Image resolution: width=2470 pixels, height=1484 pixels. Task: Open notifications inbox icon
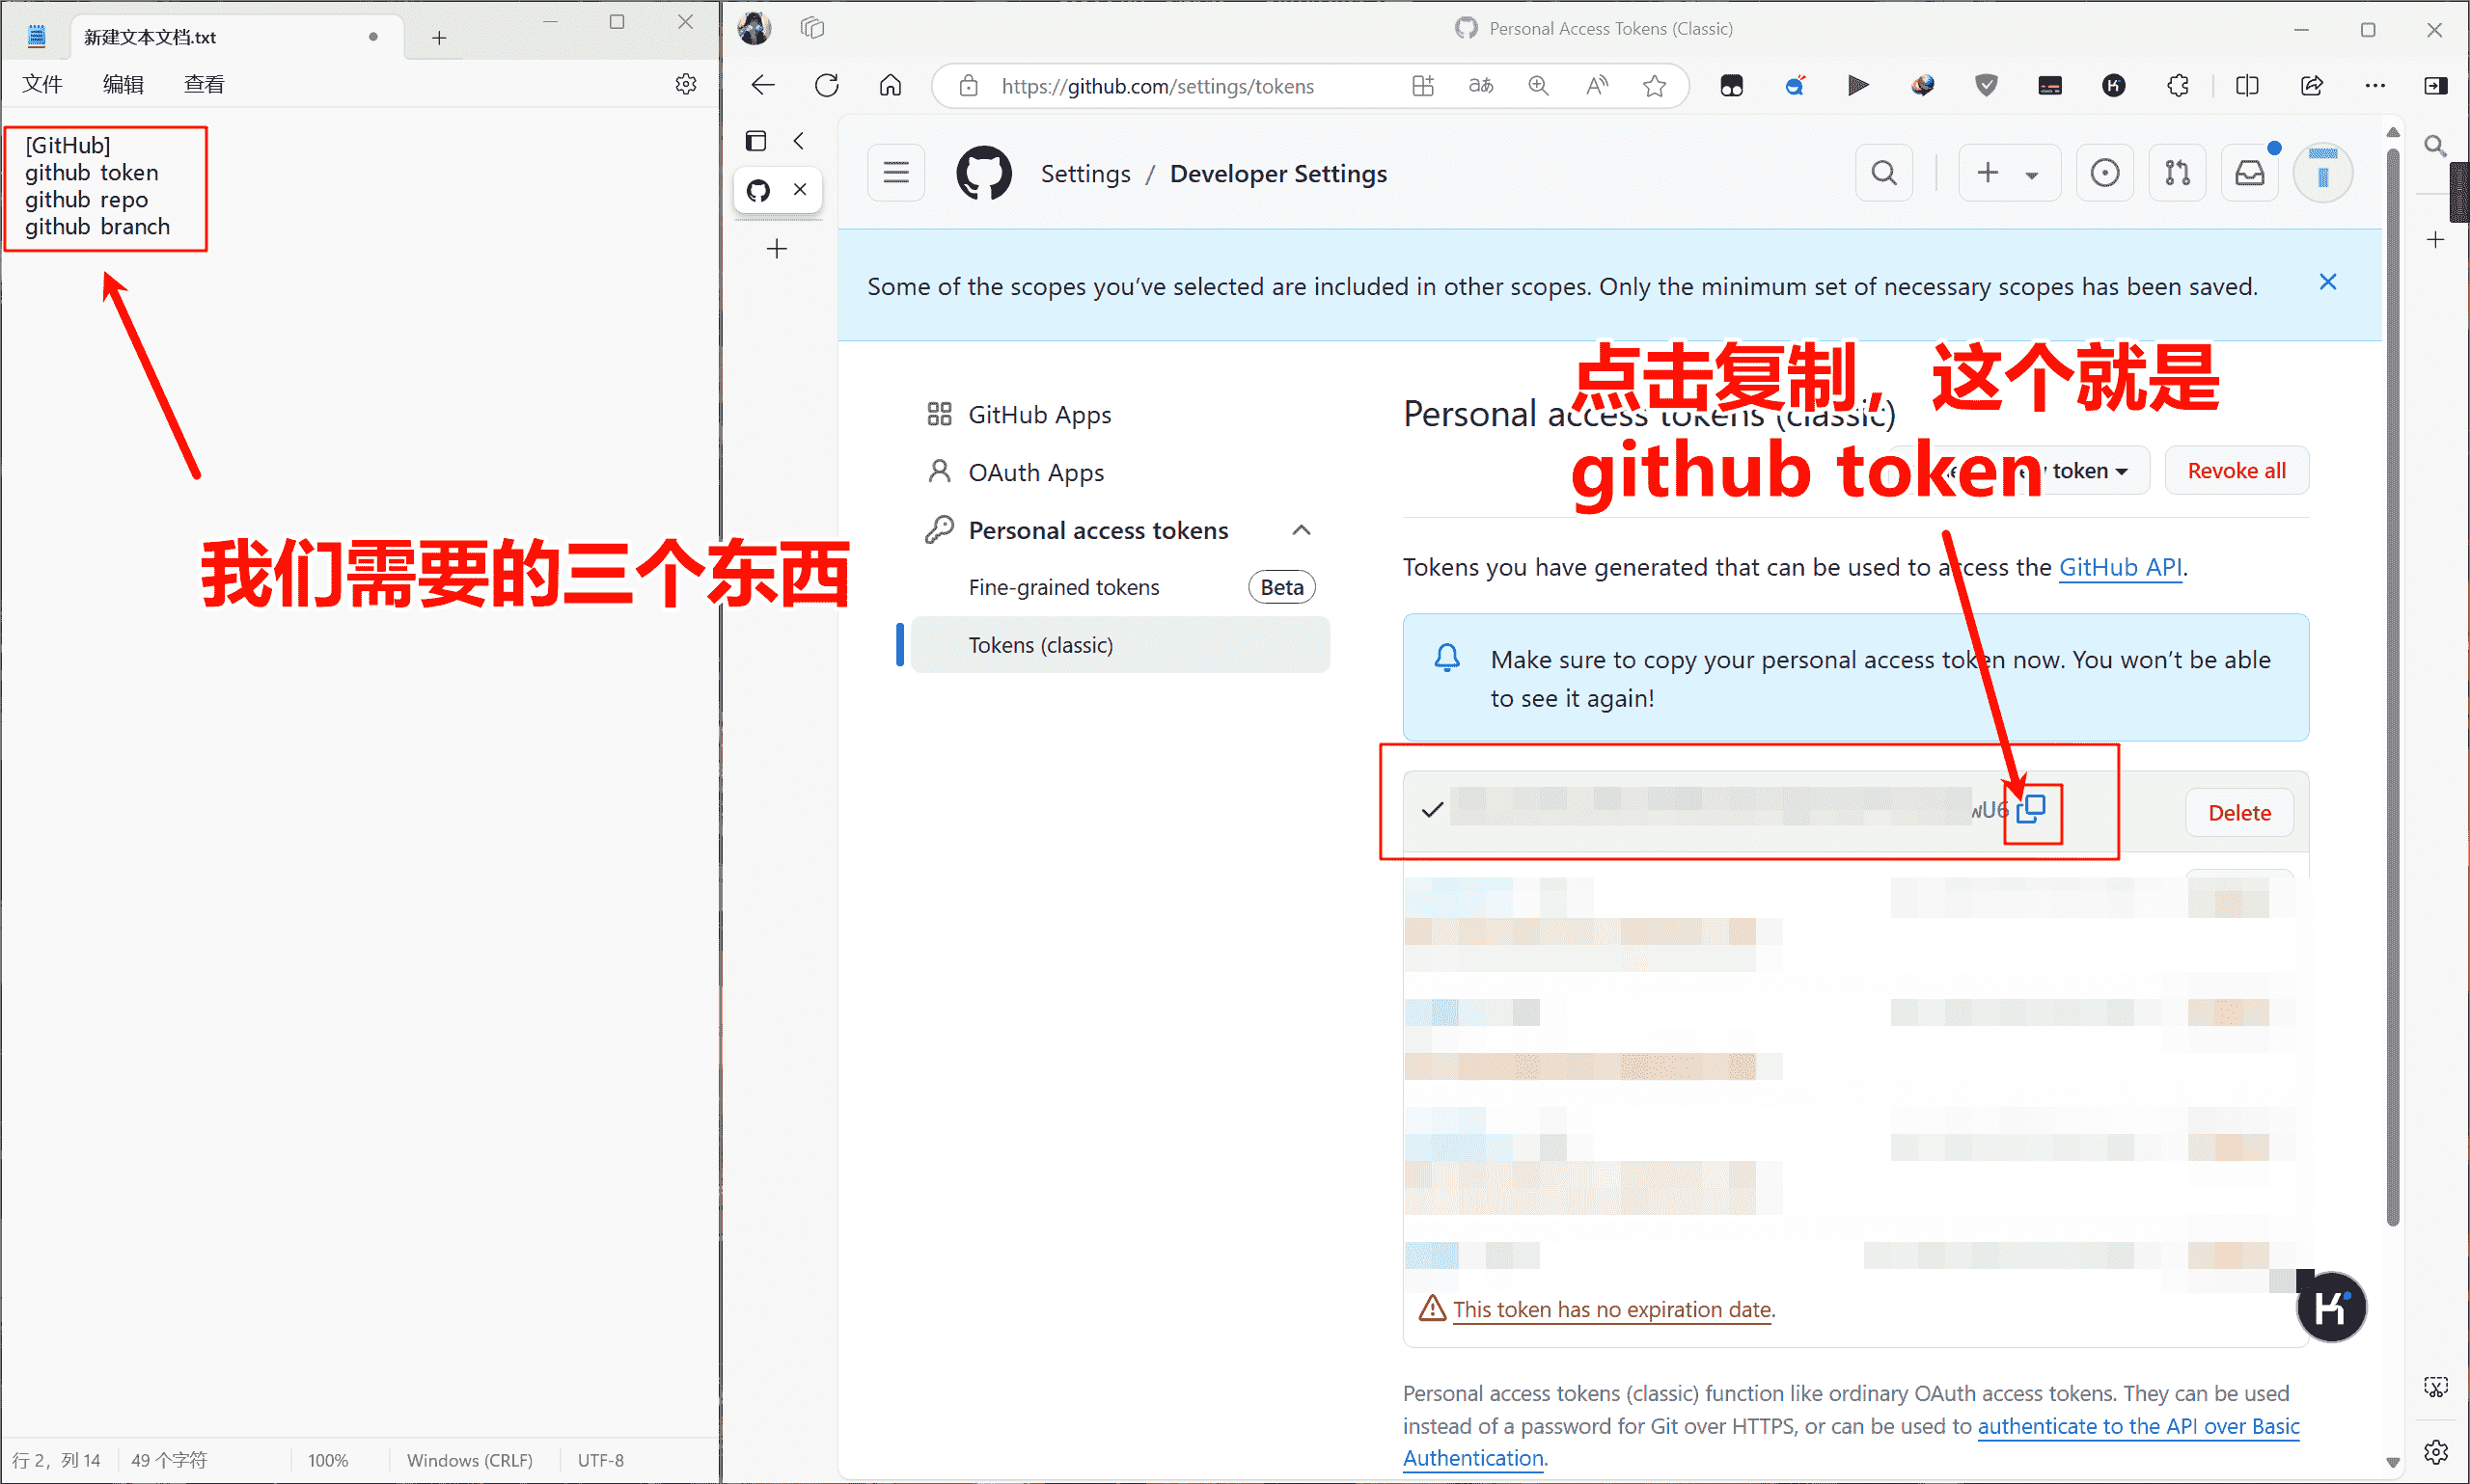coord(2250,173)
